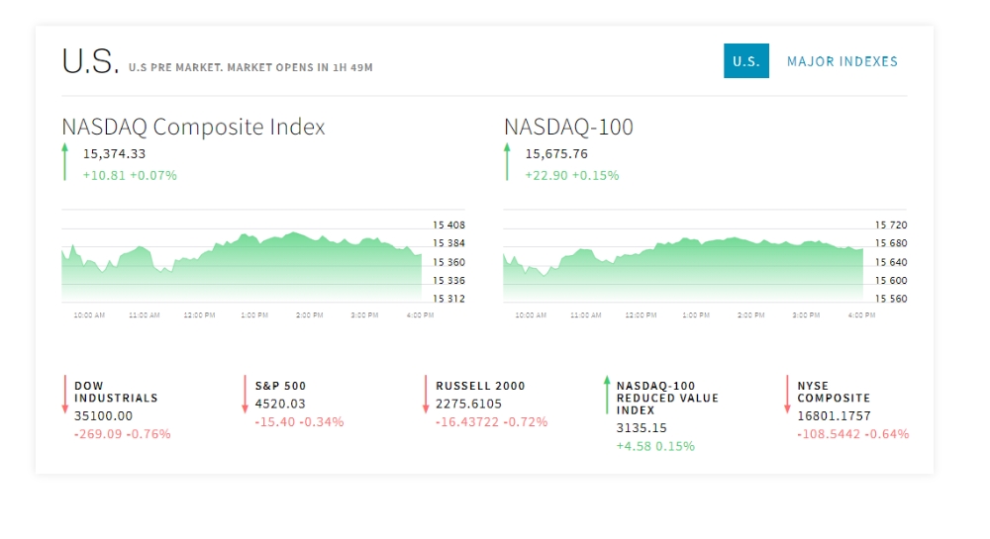Select the NASDAQ-100 value 15,675.76
This screenshot has height=539, width=990.
[x=556, y=154]
